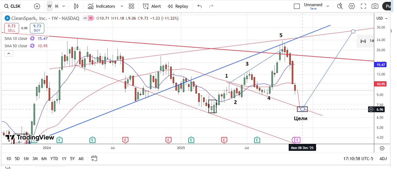Open the candlestick chart style selector
Viewport: 397px width, 176px height.
76,6
